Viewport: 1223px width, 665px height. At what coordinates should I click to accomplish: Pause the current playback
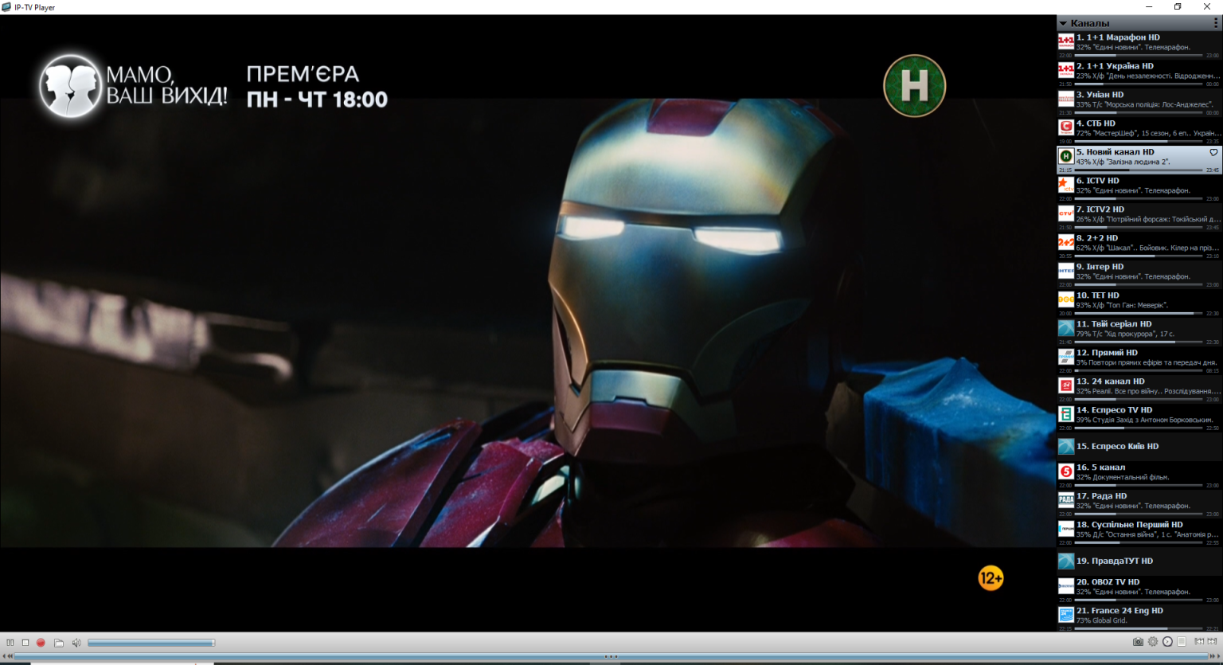pyautogui.click(x=10, y=643)
